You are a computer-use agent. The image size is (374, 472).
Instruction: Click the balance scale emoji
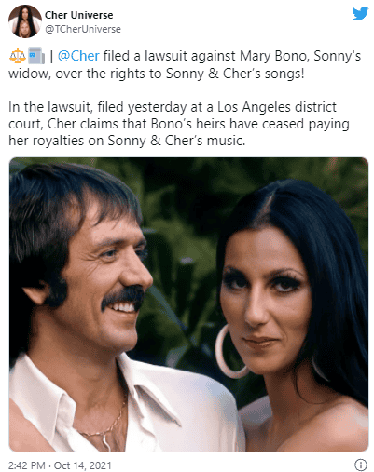tap(18, 56)
